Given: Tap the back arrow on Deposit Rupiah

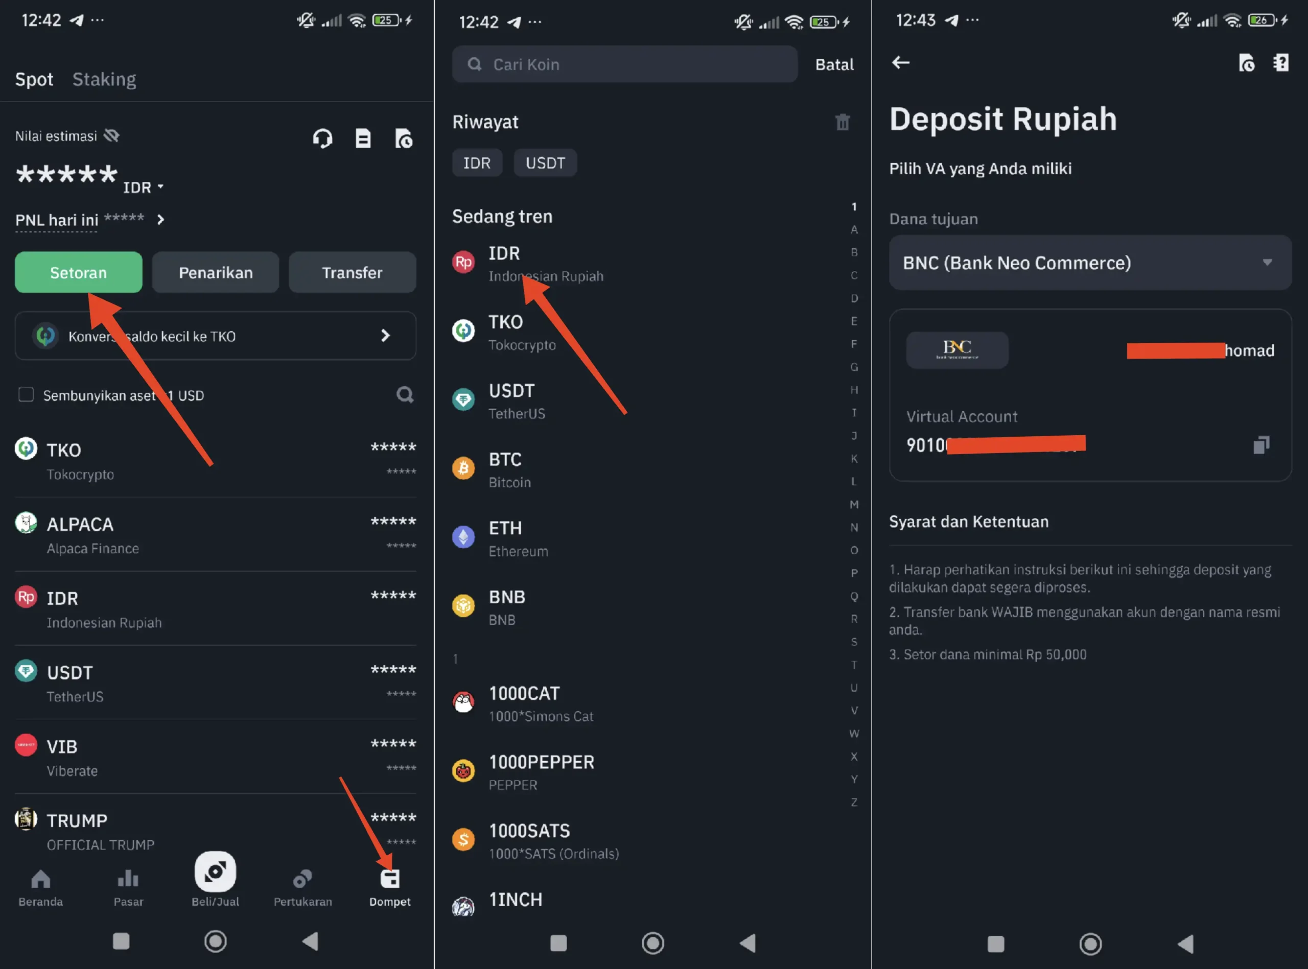Looking at the screenshot, I should pyautogui.click(x=901, y=62).
